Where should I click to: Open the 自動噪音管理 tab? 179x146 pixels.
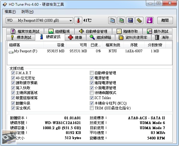click(x=93, y=31)
